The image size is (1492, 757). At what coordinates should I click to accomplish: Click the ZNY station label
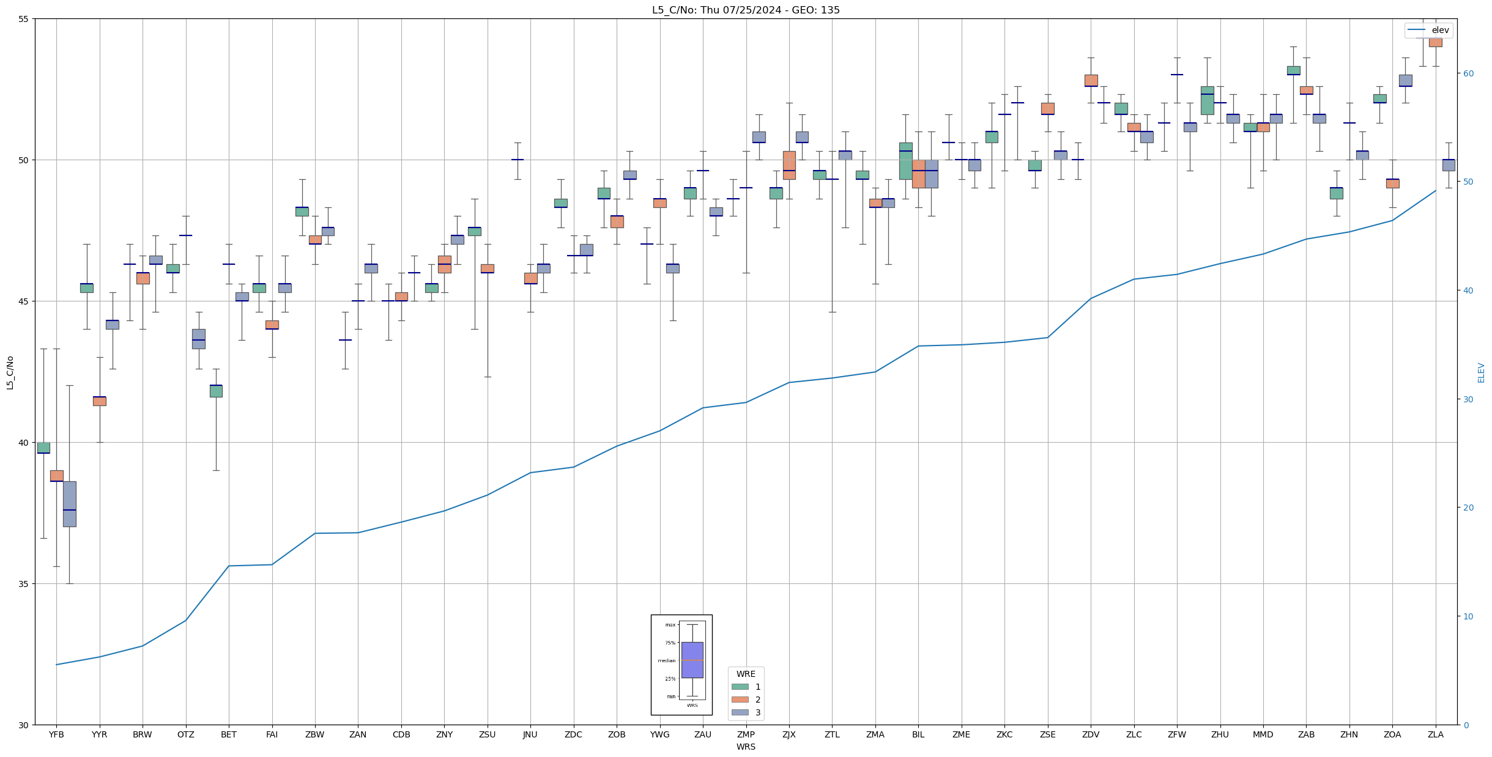(445, 734)
